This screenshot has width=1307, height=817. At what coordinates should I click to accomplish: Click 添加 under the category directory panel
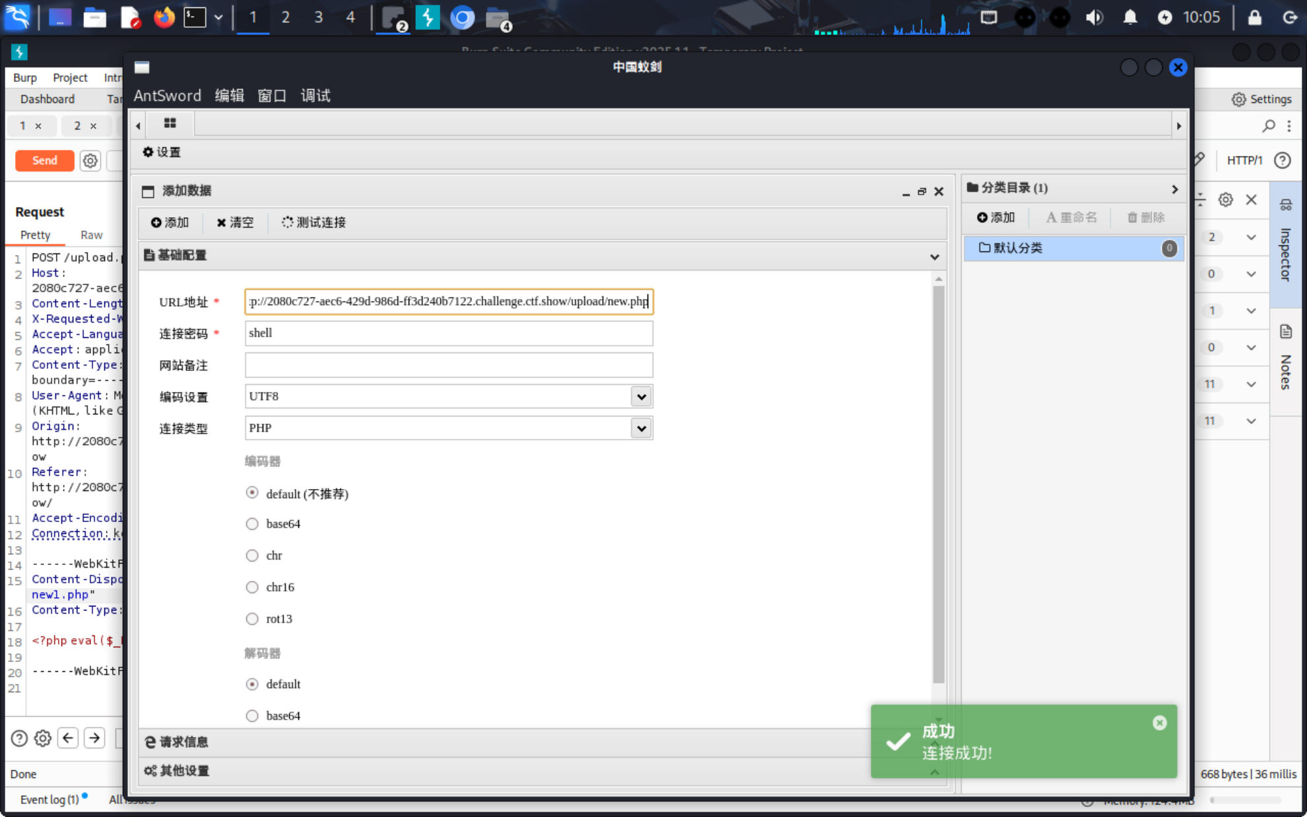(995, 217)
